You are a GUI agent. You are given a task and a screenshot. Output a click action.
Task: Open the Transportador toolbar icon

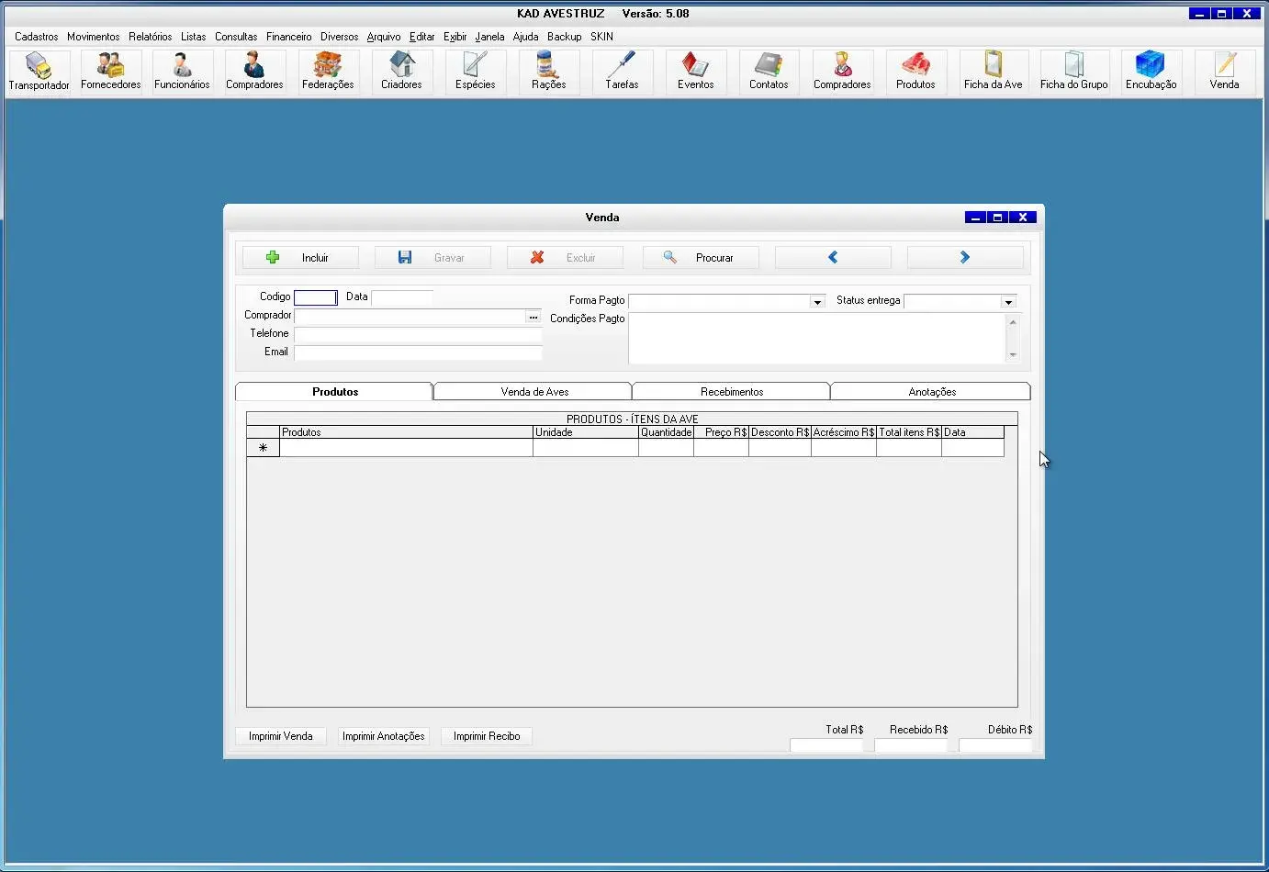pyautogui.click(x=39, y=72)
